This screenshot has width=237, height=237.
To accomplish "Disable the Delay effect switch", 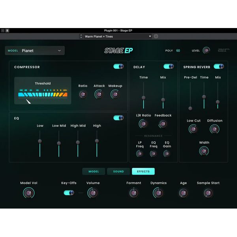I will click(169, 66).
